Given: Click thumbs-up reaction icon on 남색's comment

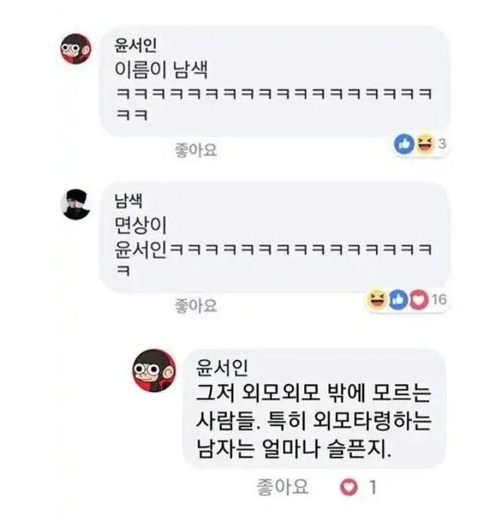Looking at the screenshot, I should (x=398, y=300).
